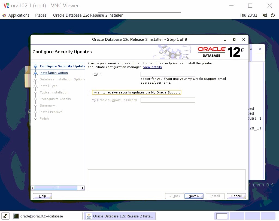Click the show desktop icon in bottom panel

click(x=5, y=216)
